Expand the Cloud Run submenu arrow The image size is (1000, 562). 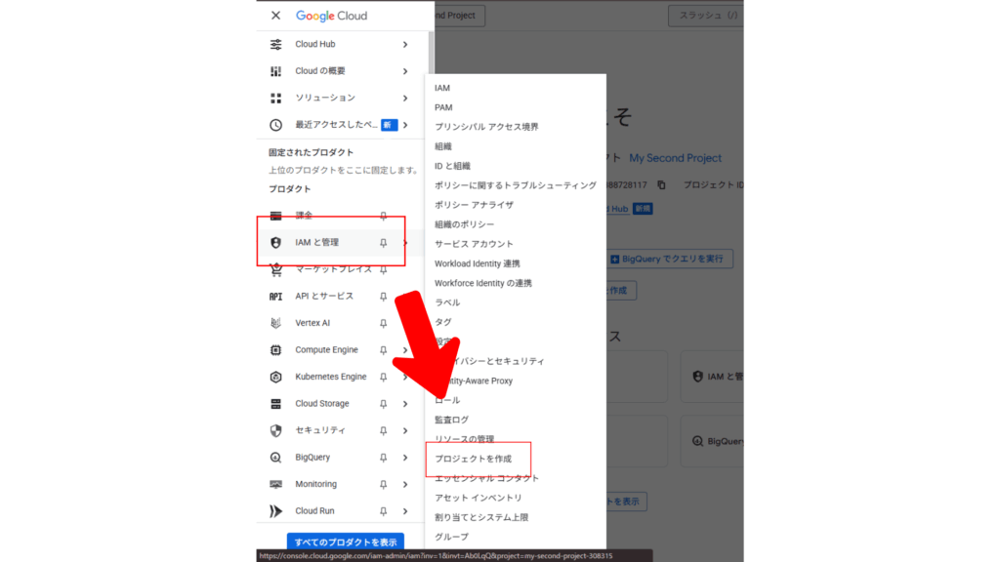click(x=405, y=511)
